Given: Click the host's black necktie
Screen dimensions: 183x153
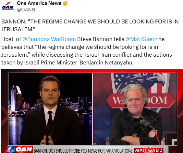Looking at the screenshot, I should coord(50,121).
